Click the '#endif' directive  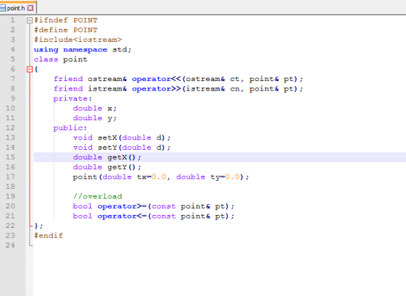49,235
